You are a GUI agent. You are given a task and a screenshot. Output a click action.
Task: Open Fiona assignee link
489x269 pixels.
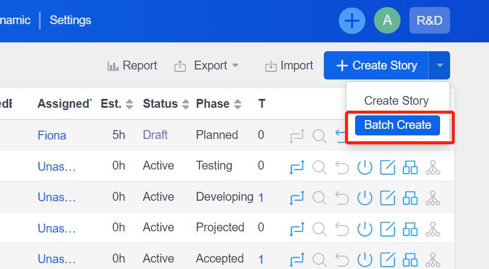[52, 135]
